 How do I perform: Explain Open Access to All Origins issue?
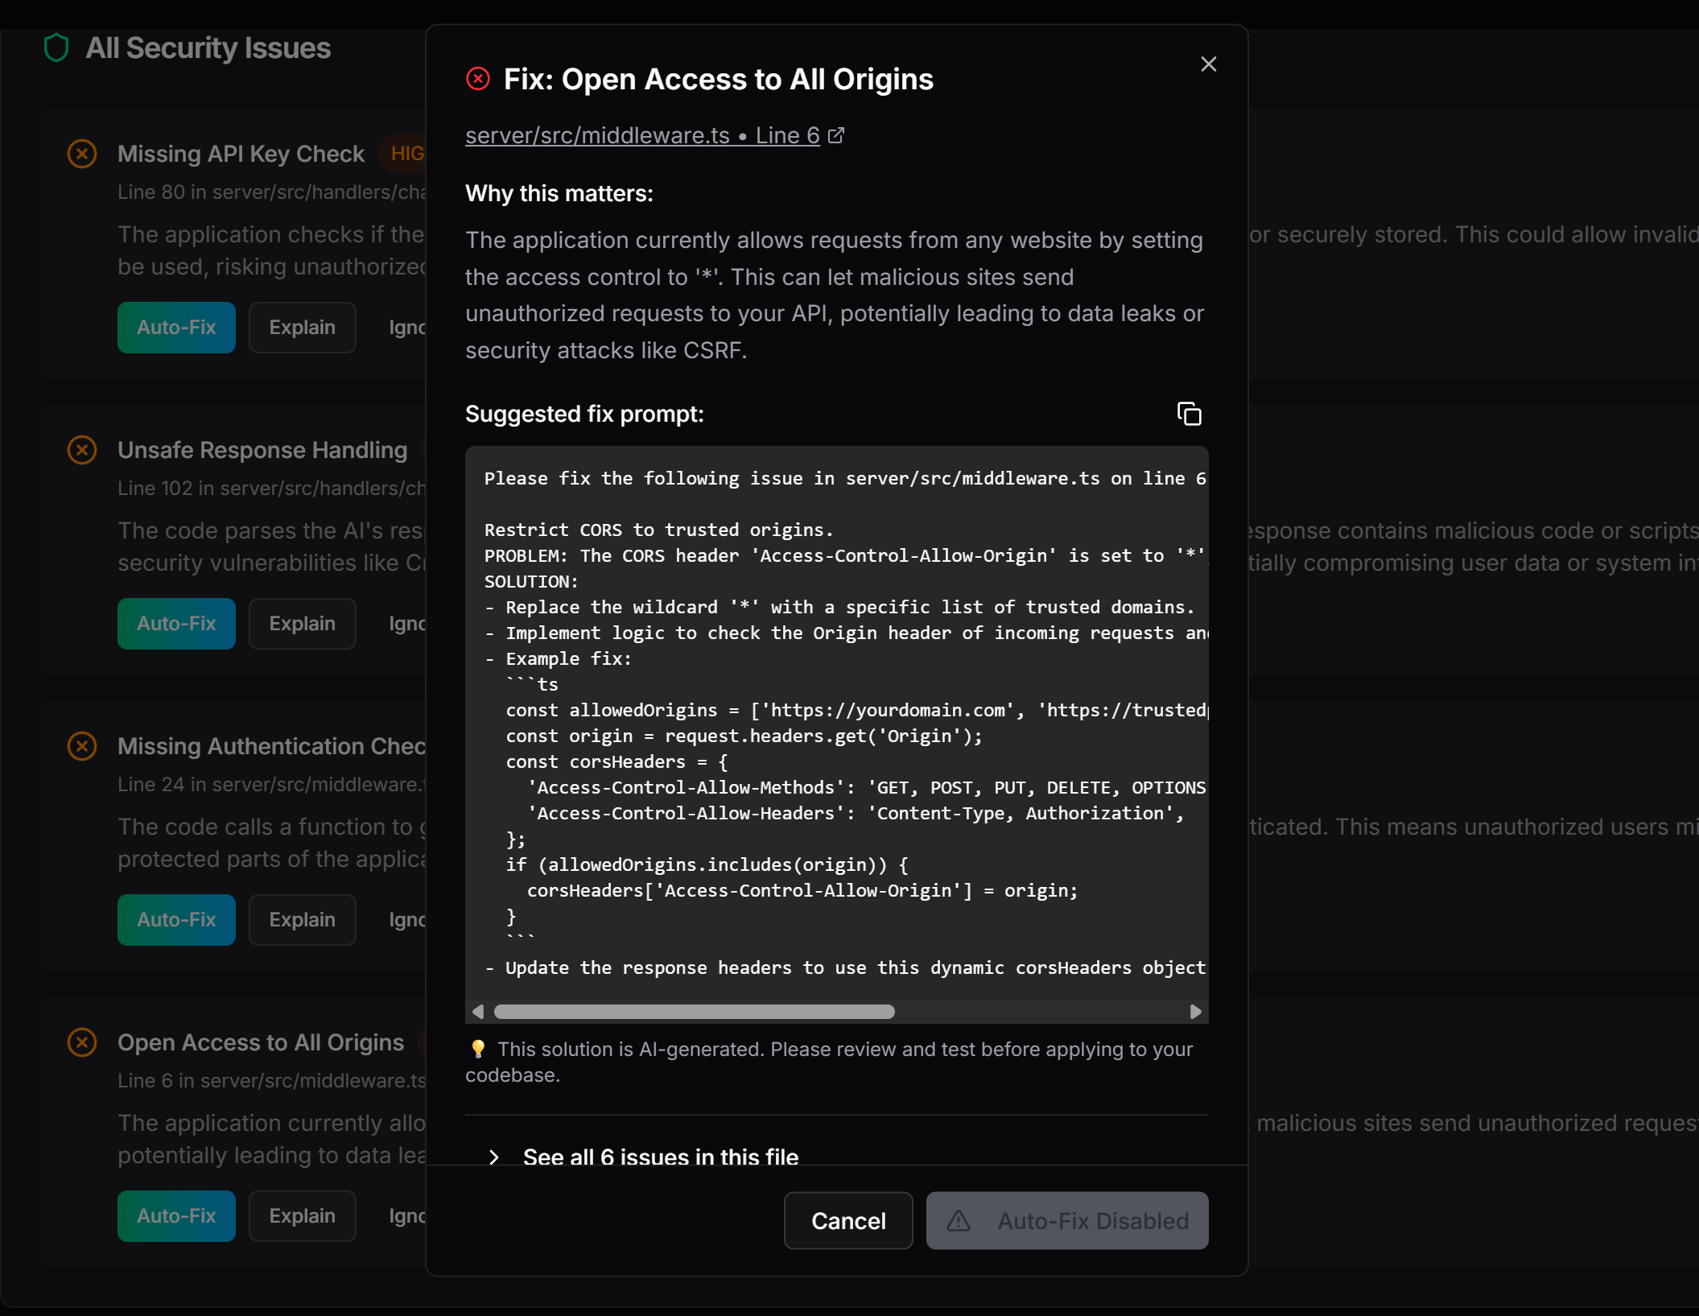coord(302,1216)
